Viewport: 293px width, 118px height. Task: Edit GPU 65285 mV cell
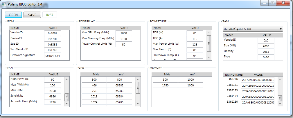(120, 102)
